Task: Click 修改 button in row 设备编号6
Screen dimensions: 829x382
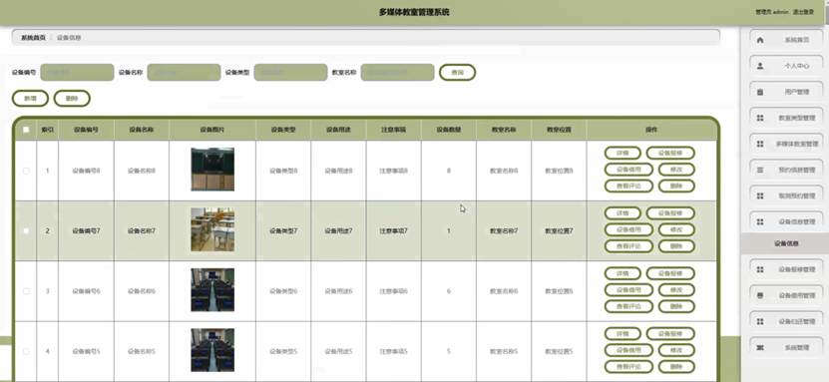Action: click(676, 290)
